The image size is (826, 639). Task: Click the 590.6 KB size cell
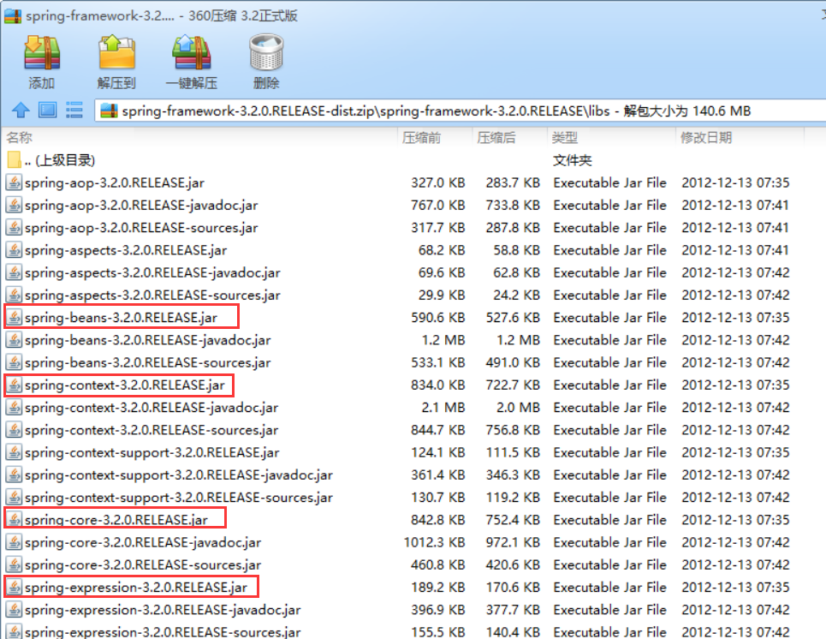[437, 318]
